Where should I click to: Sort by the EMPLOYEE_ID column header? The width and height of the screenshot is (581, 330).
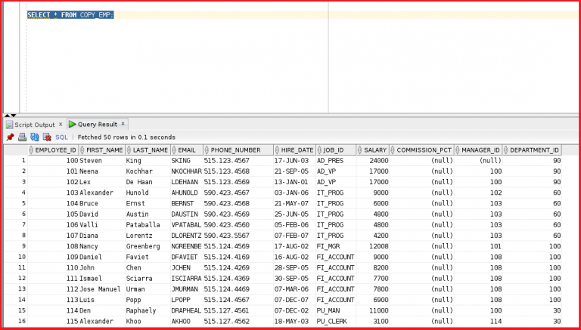(x=53, y=150)
